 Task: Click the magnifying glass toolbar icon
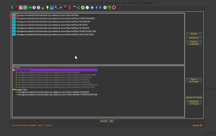(56, 8)
